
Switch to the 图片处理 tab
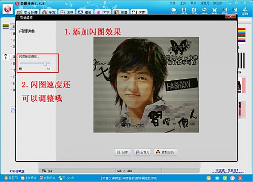[27, 12]
